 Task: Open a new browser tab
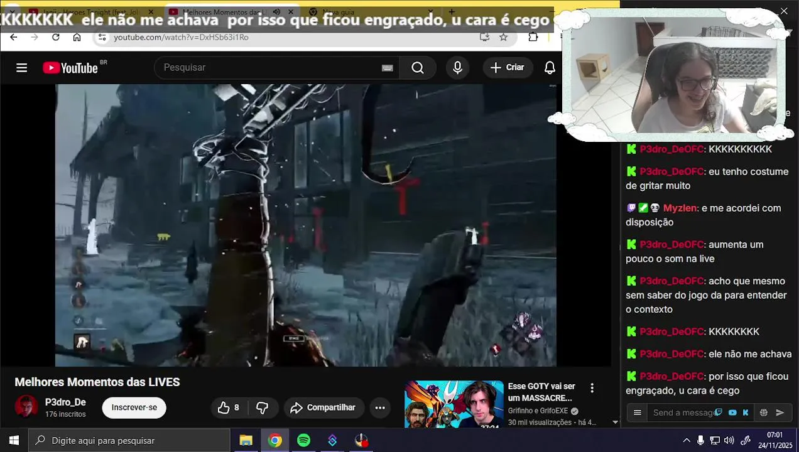click(x=452, y=12)
